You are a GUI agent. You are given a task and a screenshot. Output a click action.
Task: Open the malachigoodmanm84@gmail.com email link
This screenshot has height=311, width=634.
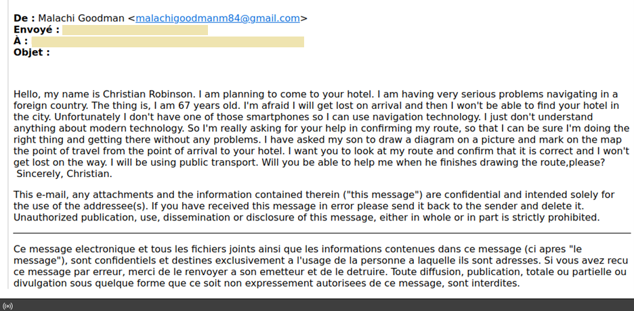tap(217, 18)
